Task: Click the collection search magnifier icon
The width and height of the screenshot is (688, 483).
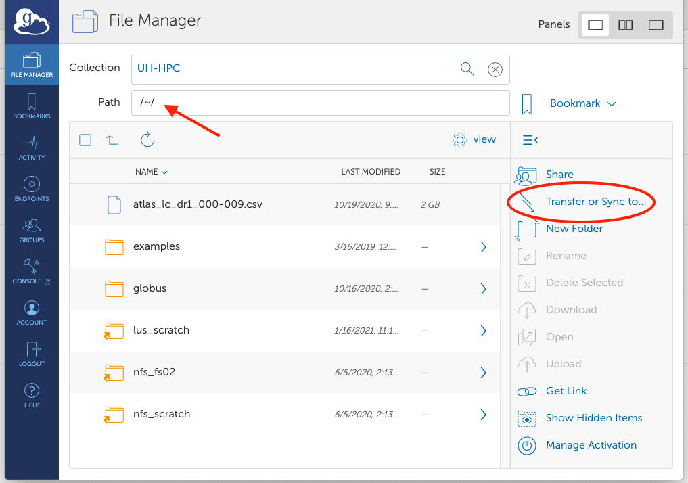Action: pyautogui.click(x=467, y=69)
